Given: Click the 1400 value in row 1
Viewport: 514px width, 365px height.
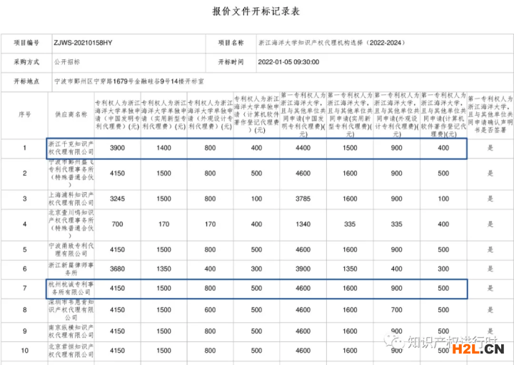Looking at the screenshot, I should 164,149.
